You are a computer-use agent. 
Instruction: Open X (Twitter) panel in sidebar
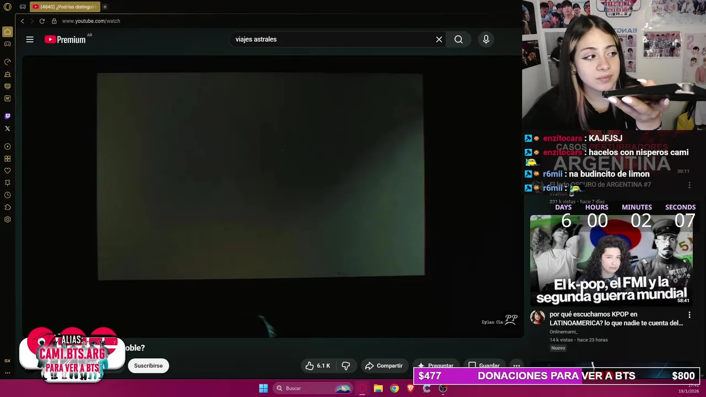[x=8, y=128]
